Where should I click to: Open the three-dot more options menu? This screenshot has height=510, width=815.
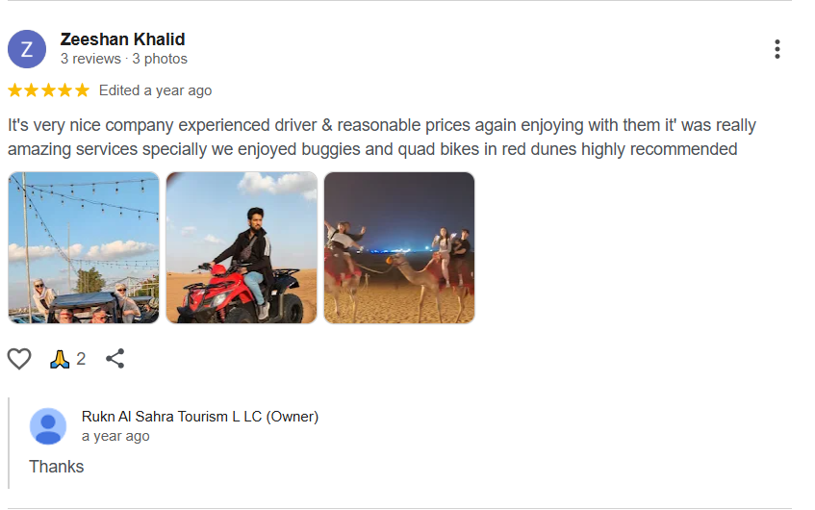click(x=777, y=49)
